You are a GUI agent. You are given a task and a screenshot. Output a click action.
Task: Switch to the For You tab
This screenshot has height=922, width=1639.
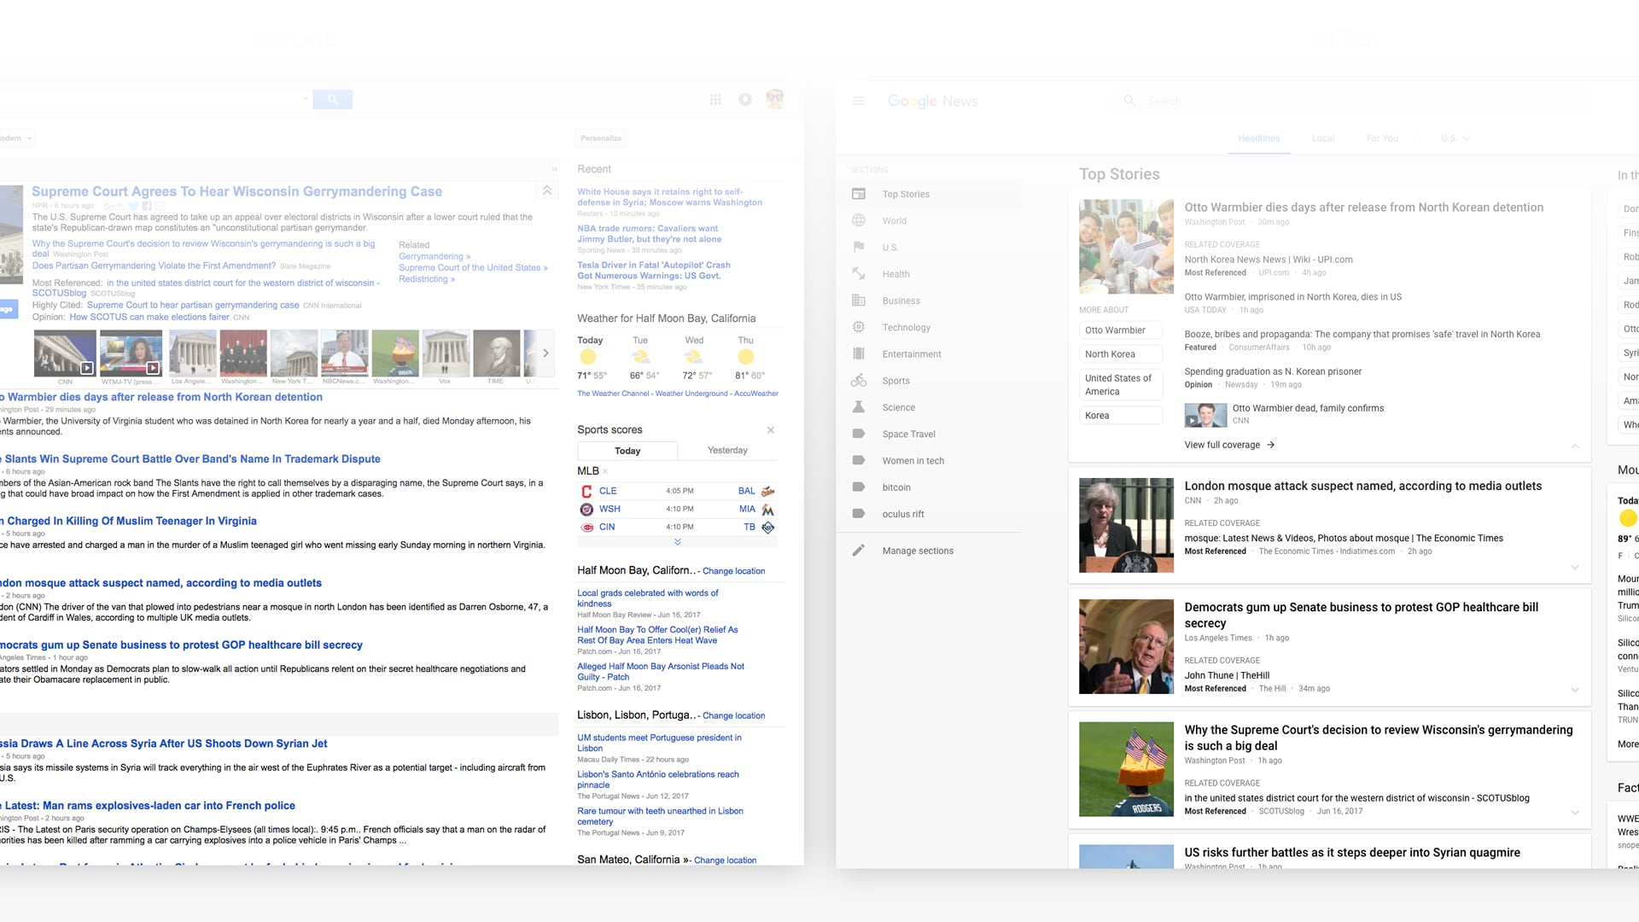click(x=1382, y=138)
